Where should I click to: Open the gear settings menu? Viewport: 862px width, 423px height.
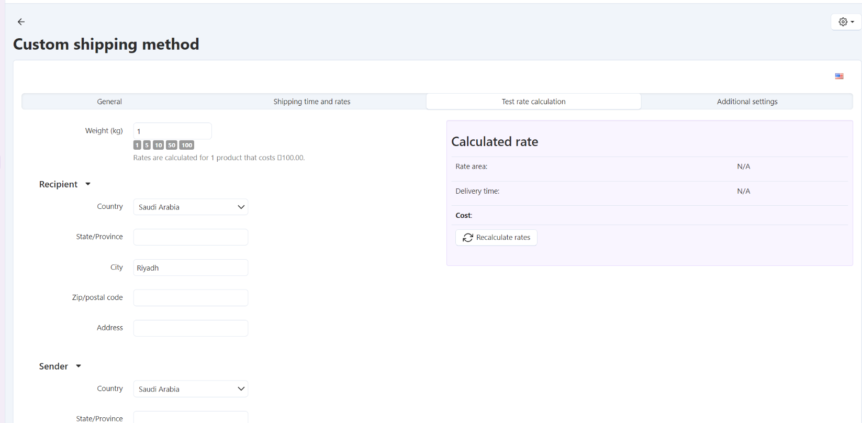(x=846, y=22)
